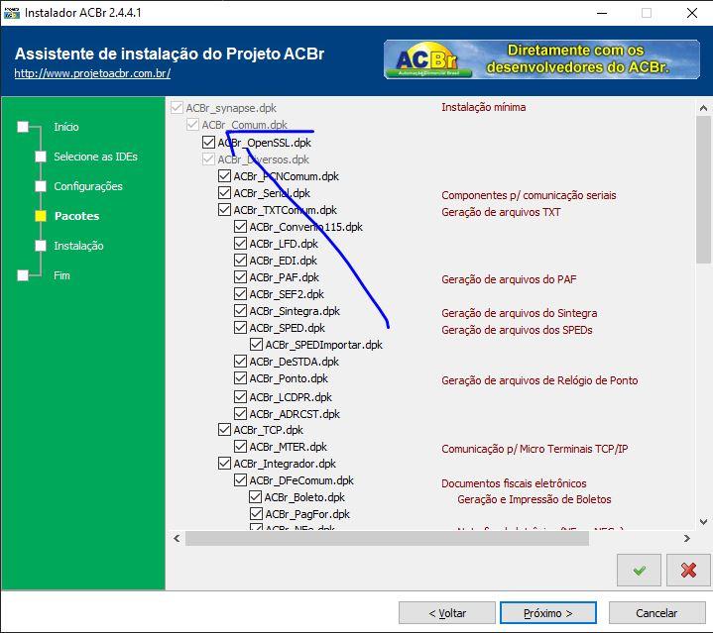The image size is (713, 633).
Task: Go to the Início wizard step
Action: [65, 127]
